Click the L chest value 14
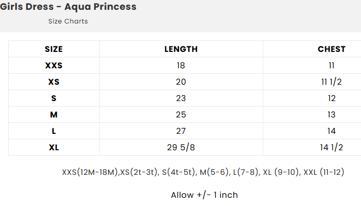361x206 pixels. pos(332,131)
